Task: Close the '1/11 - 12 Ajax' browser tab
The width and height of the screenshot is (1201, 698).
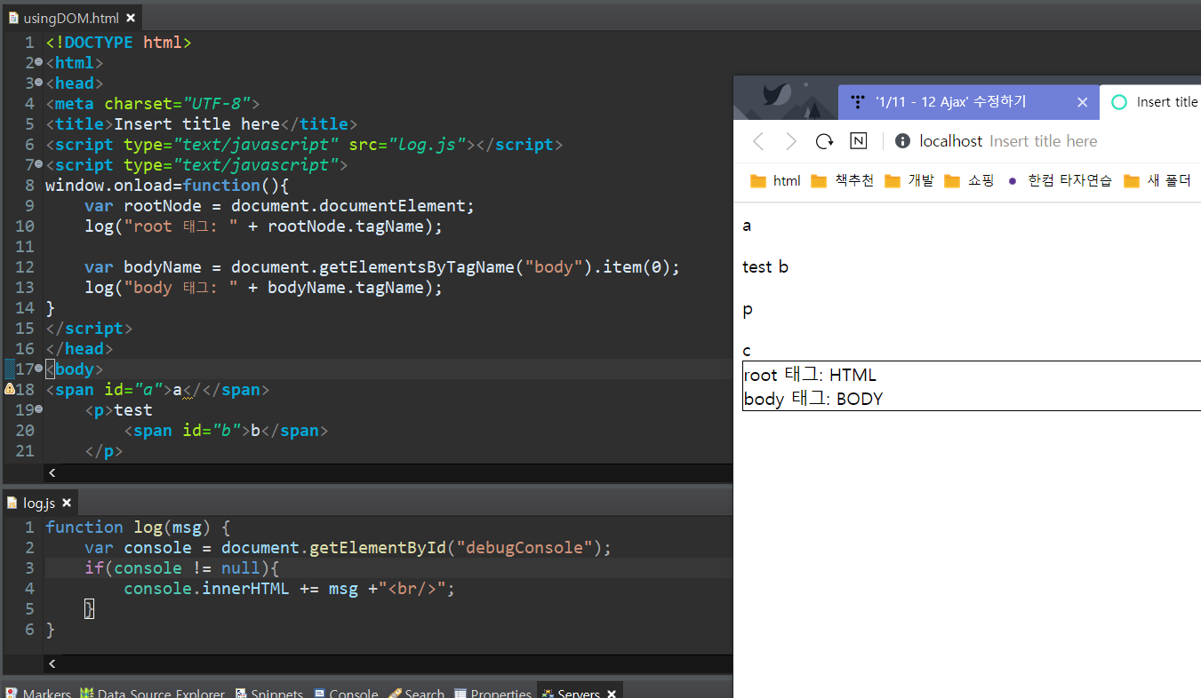Action: click(1082, 102)
